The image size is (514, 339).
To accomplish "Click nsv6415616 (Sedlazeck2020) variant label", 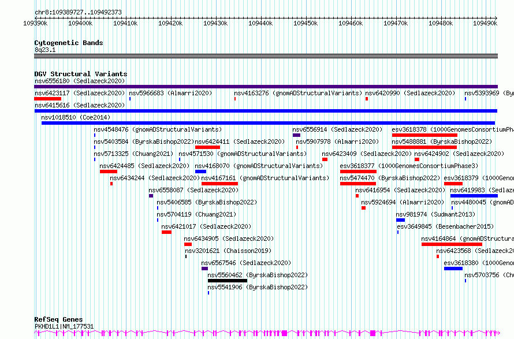I will point(80,105).
